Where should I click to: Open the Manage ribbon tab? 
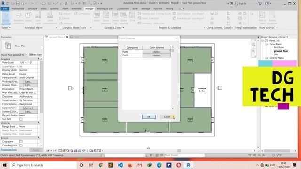click(x=145, y=9)
